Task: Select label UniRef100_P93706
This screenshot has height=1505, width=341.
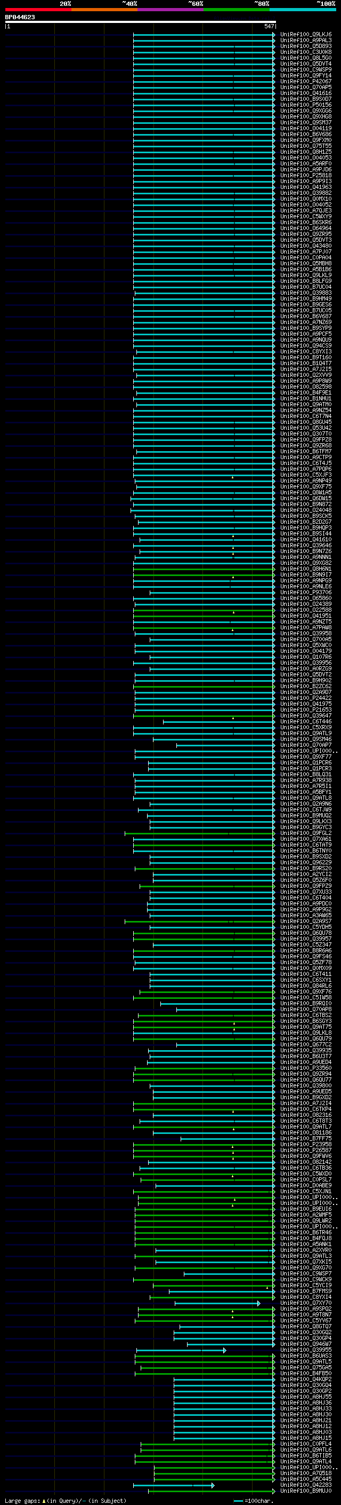Action: coord(305,593)
